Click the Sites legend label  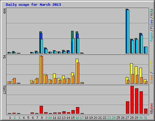(x=152, y=79)
